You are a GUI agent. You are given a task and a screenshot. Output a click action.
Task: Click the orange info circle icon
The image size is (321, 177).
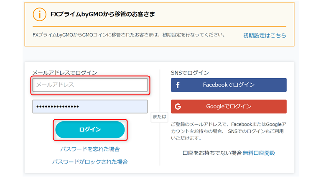pyautogui.click(x=39, y=14)
